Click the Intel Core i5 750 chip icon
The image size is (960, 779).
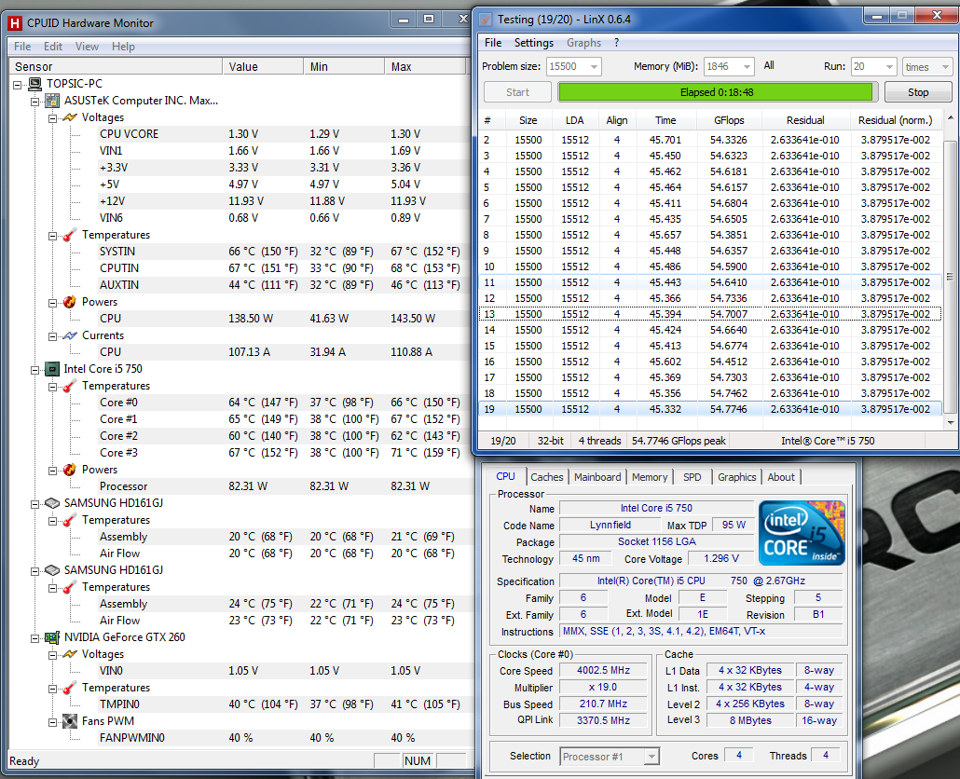(52, 369)
